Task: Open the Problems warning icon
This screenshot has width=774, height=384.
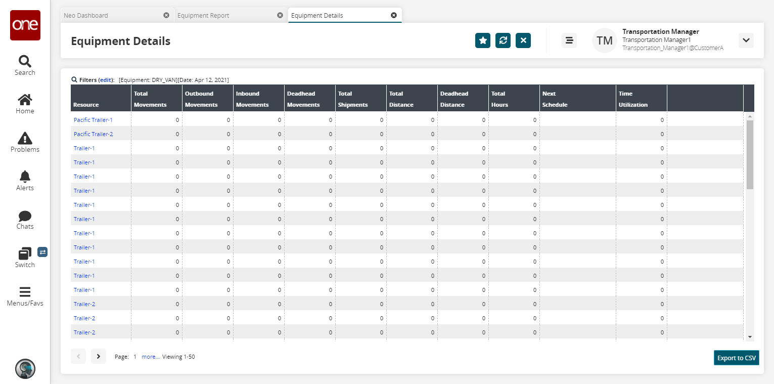Action: pyautogui.click(x=25, y=142)
